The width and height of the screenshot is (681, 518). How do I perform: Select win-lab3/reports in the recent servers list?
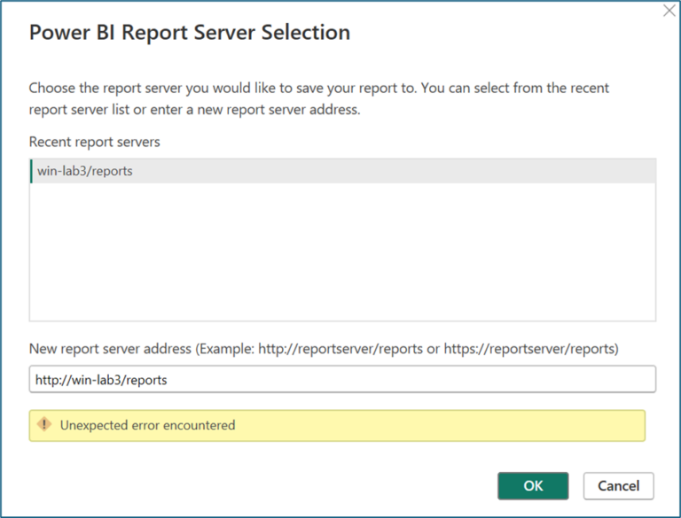(x=85, y=171)
